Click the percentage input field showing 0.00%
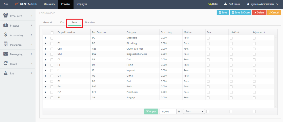The image size is (283, 122). 168,111
